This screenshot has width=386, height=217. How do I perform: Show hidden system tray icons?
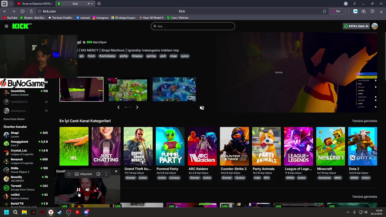tap(348, 212)
